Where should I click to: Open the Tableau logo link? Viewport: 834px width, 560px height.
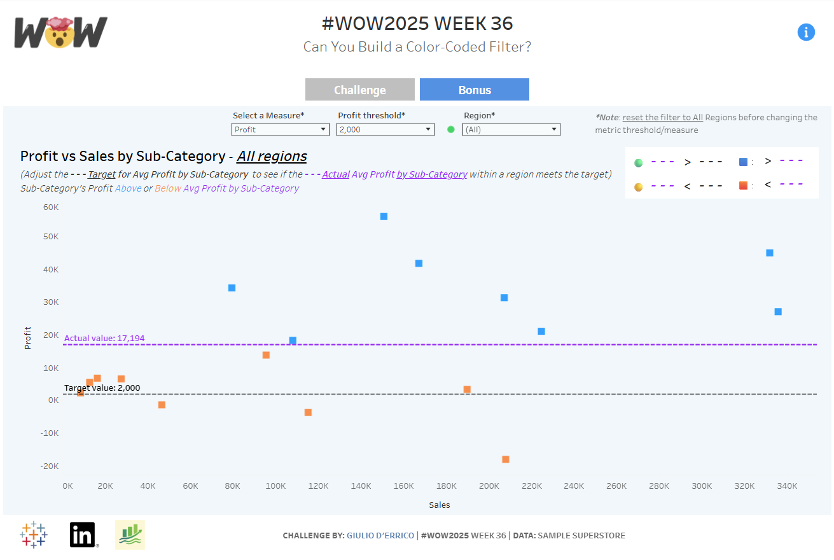click(x=34, y=535)
